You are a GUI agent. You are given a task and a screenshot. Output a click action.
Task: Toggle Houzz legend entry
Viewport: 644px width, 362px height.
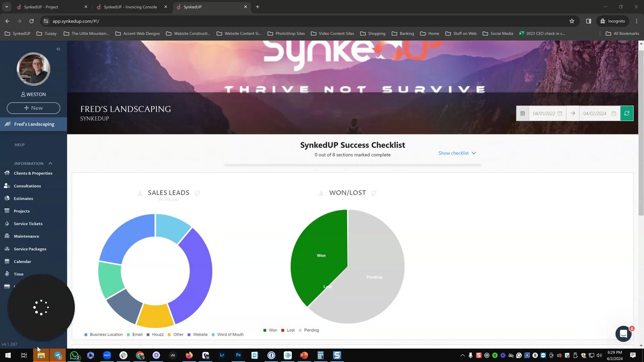click(x=154, y=334)
